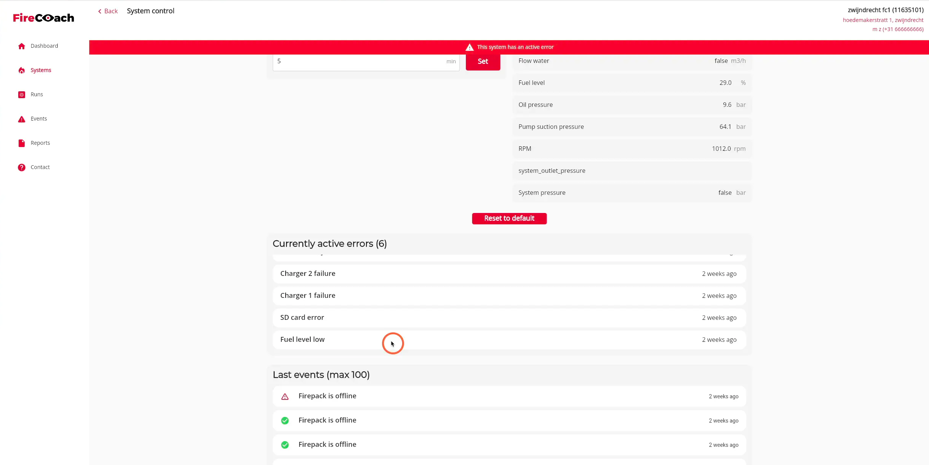The image size is (929, 465).
Task: Select the Charger 2 failure error row
Action: pos(509,274)
